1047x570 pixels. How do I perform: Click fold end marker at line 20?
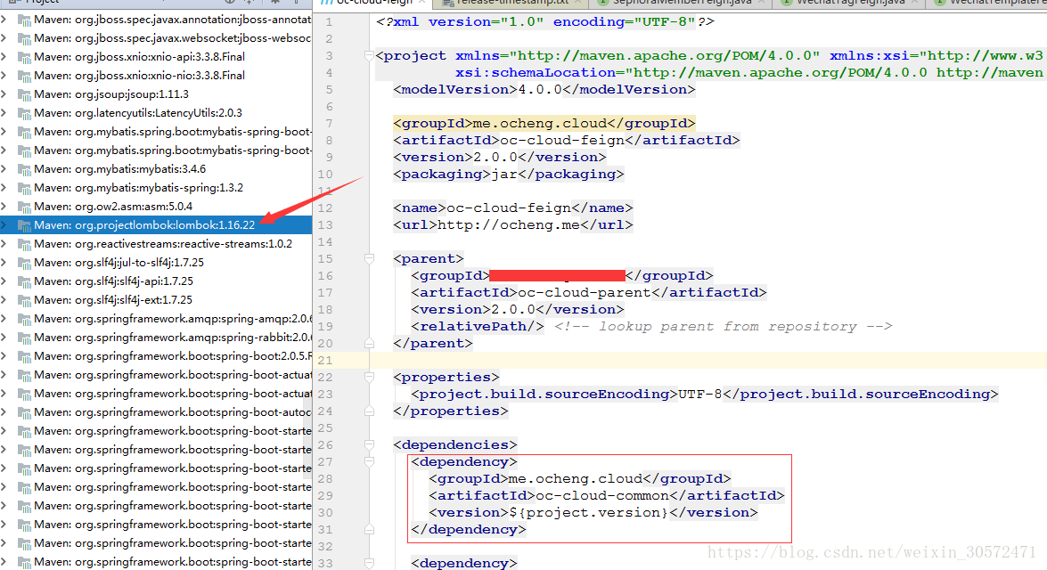pos(369,343)
